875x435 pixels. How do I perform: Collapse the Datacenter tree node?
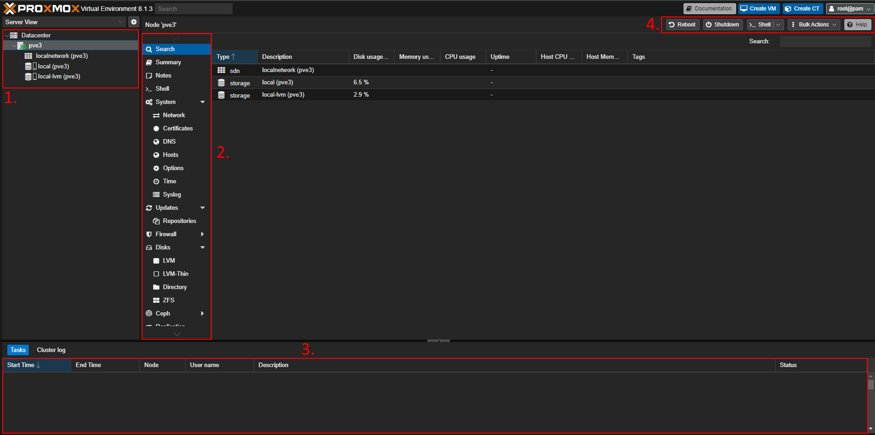(6, 35)
